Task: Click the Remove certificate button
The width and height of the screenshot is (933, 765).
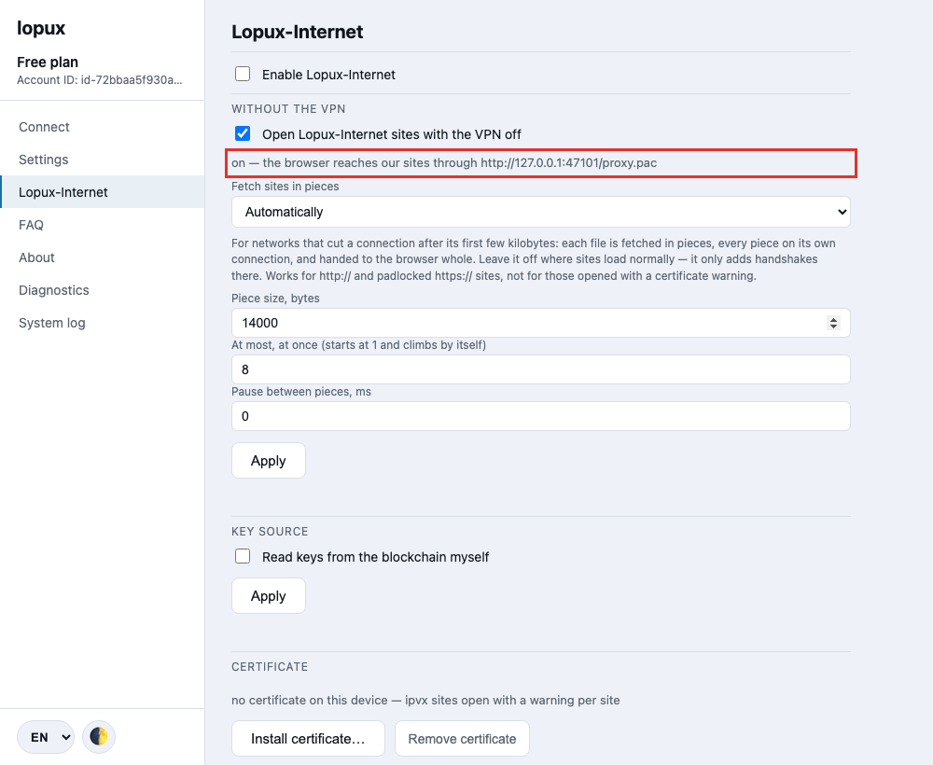Action: click(x=463, y=738)
